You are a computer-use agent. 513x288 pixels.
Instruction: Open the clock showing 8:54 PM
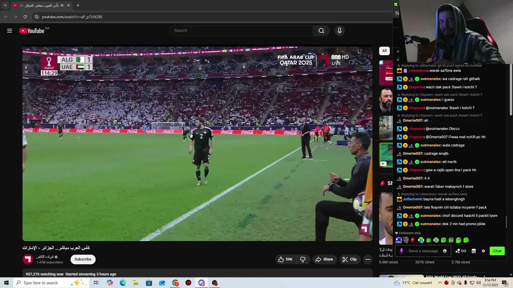pyautogui.click(x=490, y=283)
